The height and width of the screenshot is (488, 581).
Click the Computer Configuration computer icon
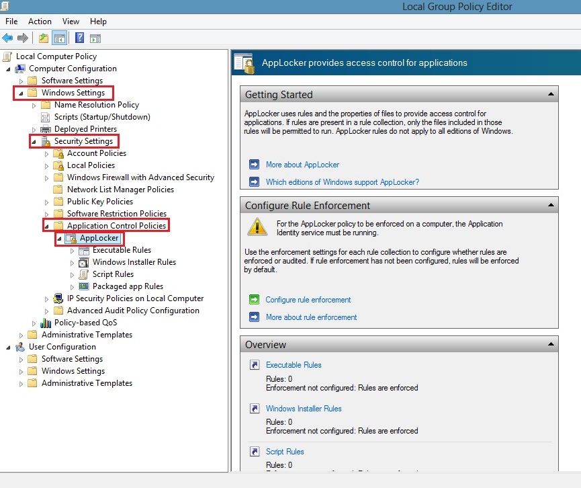pos(20,69)
